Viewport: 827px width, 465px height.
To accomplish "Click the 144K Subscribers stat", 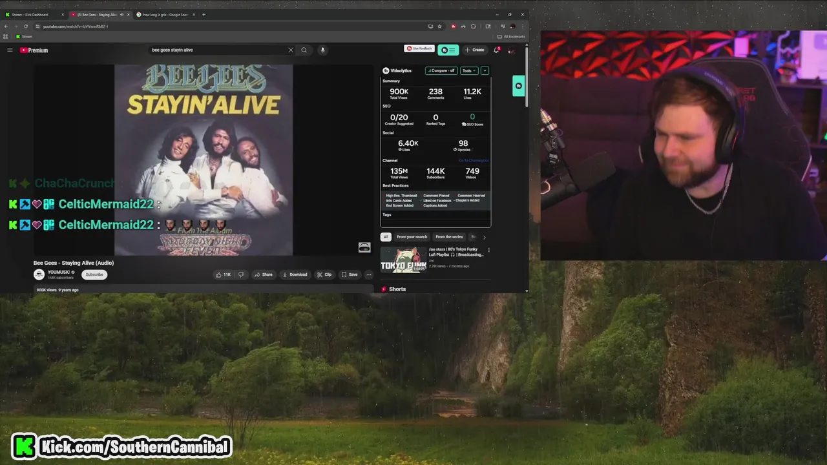I will 435,173.
